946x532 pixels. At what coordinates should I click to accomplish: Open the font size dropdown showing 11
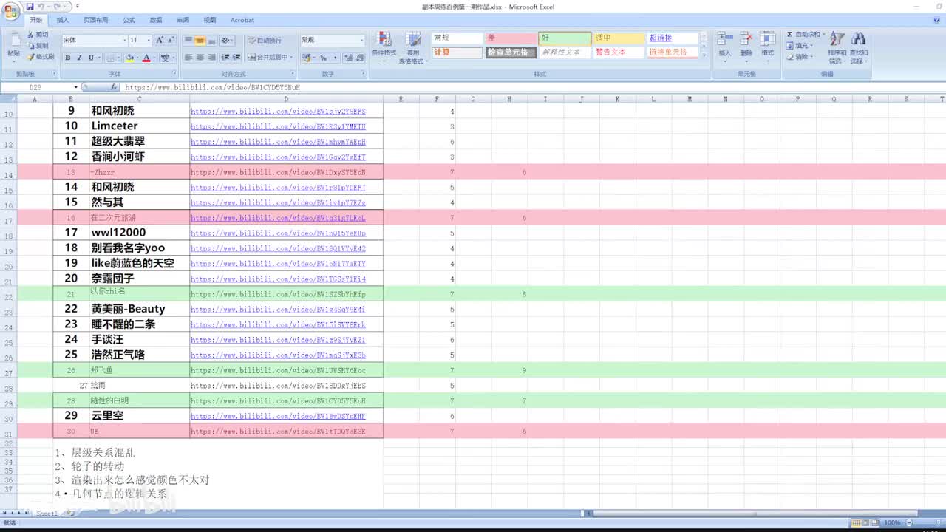149,40
